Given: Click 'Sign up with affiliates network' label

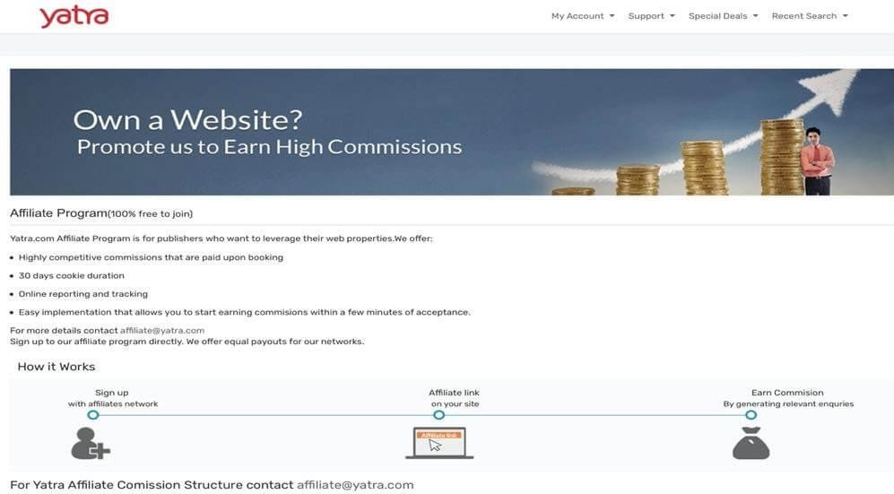Looking at the screenshot, I should (x=113, y=398).
